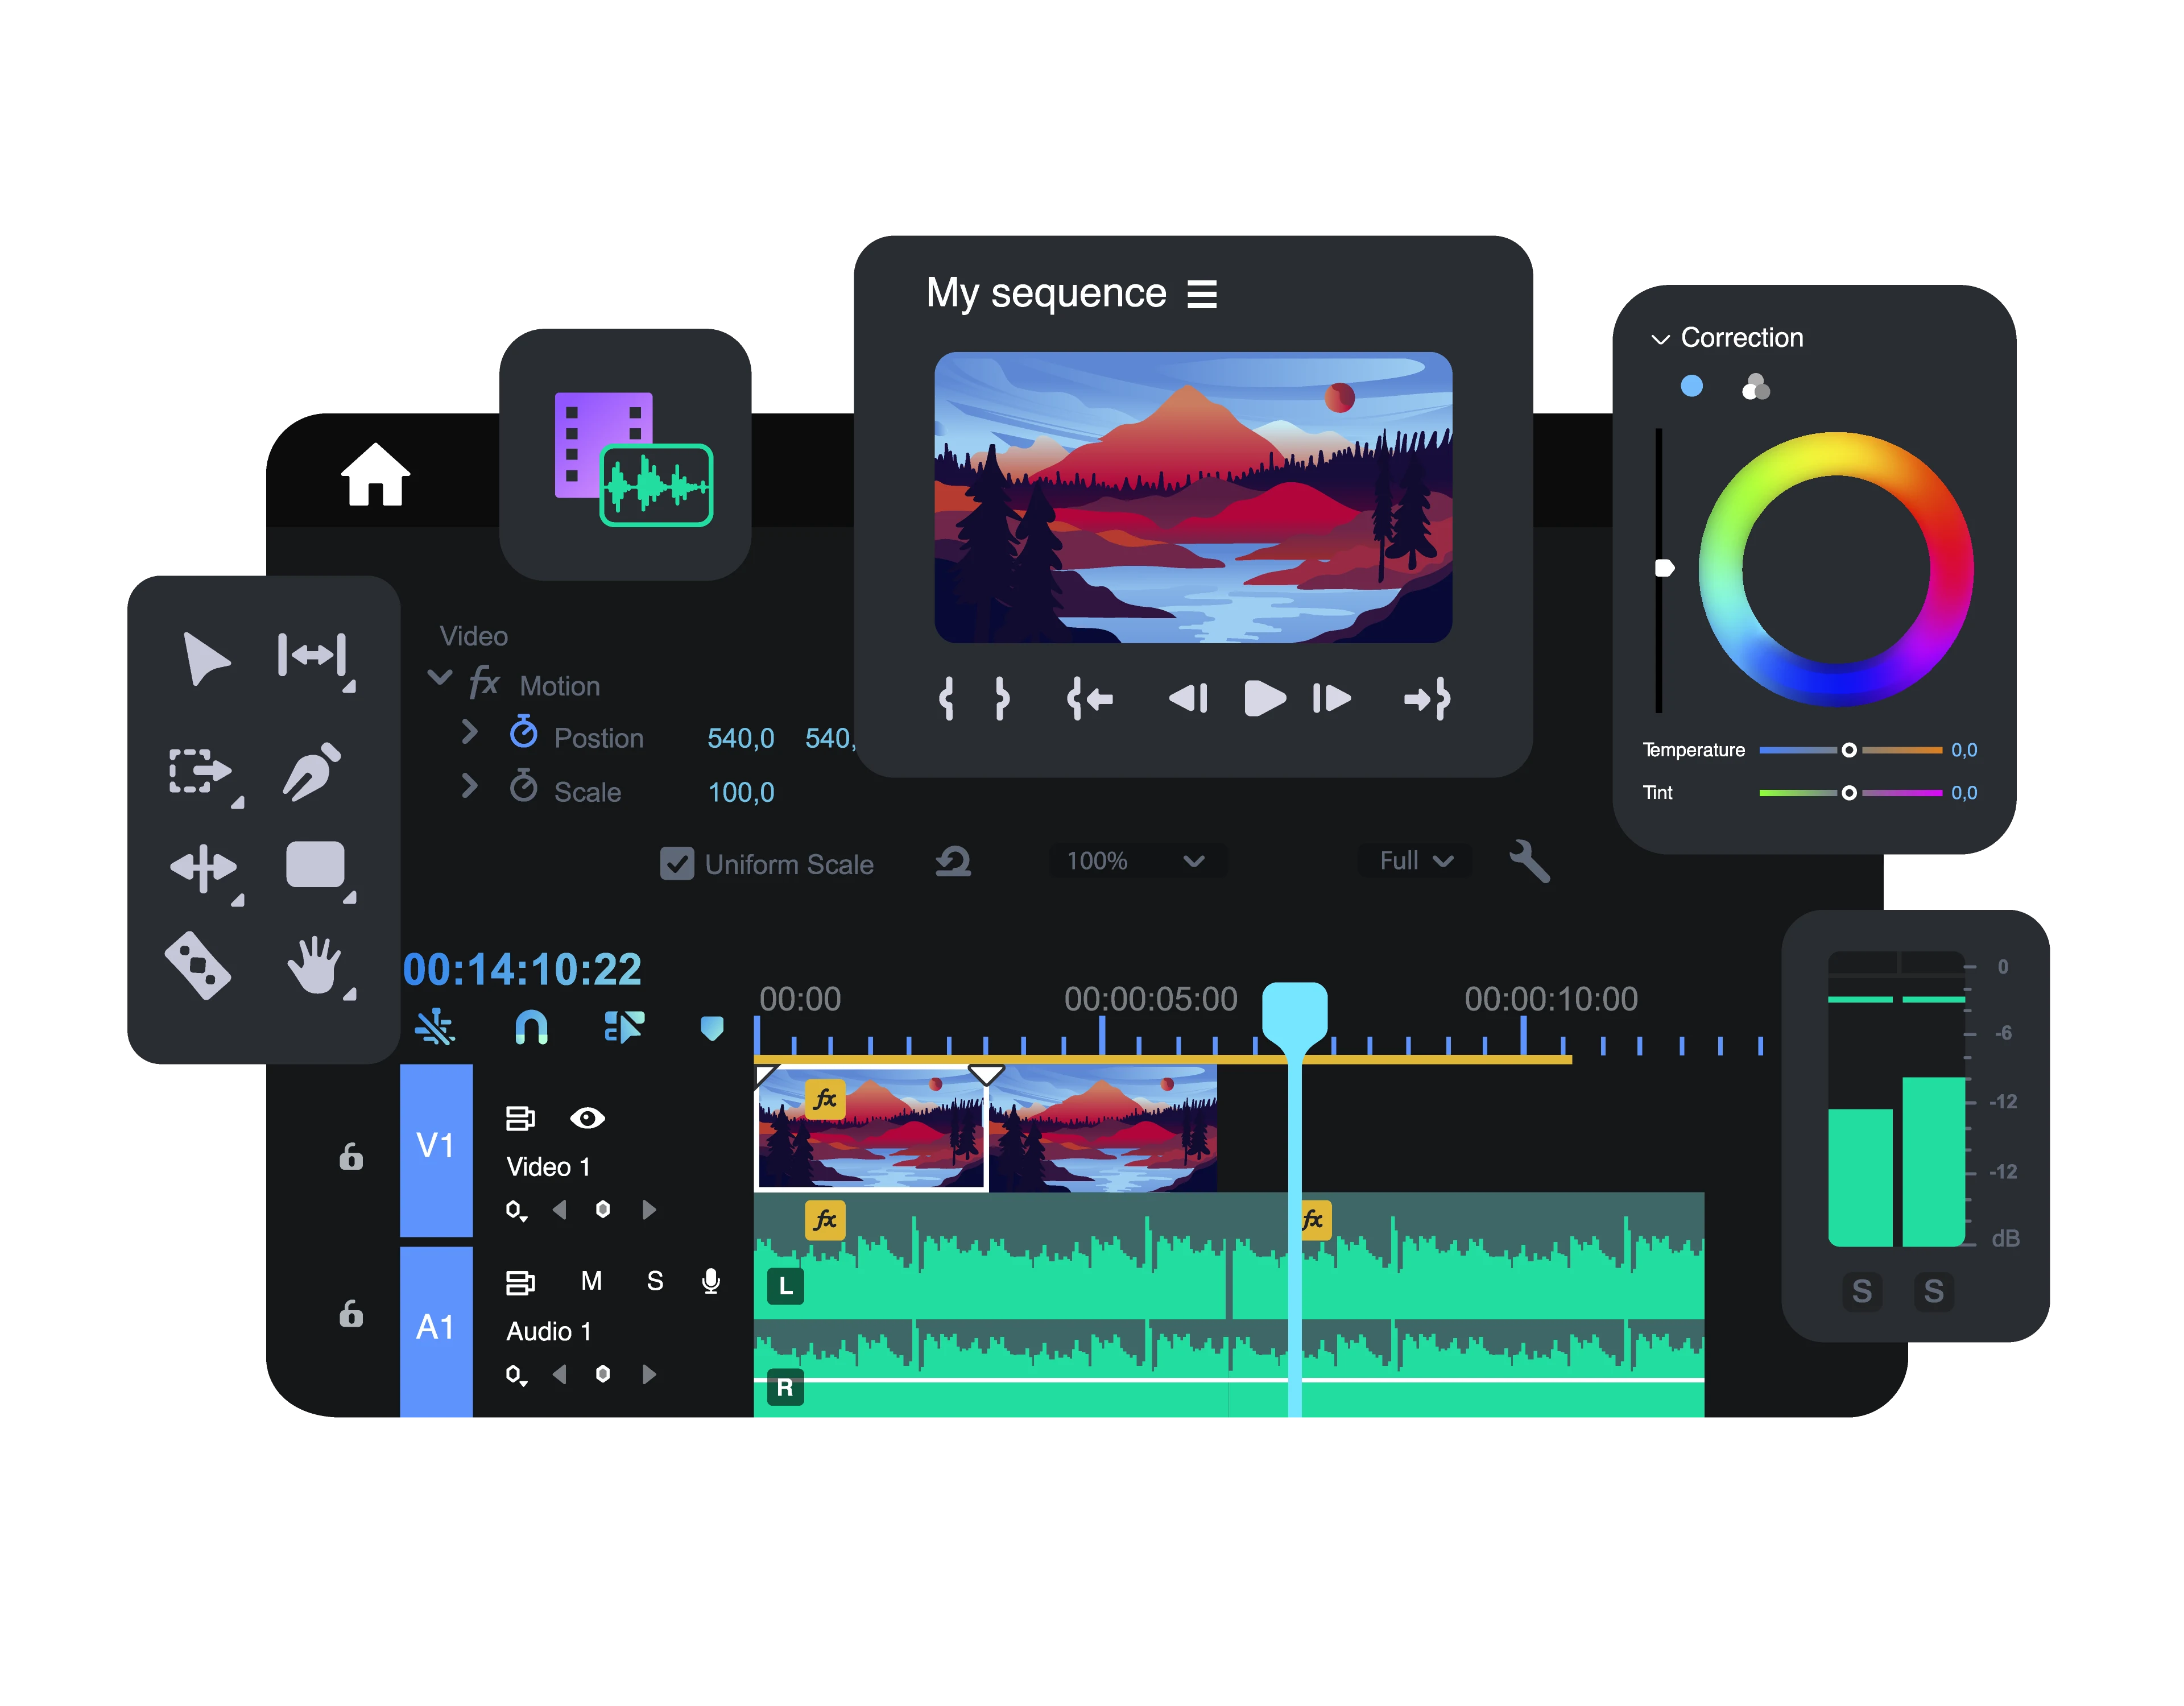This screenshot has width=2184, height=1706.
Task: Click the Postion value 540,0
Action: [x=741, y=739]
